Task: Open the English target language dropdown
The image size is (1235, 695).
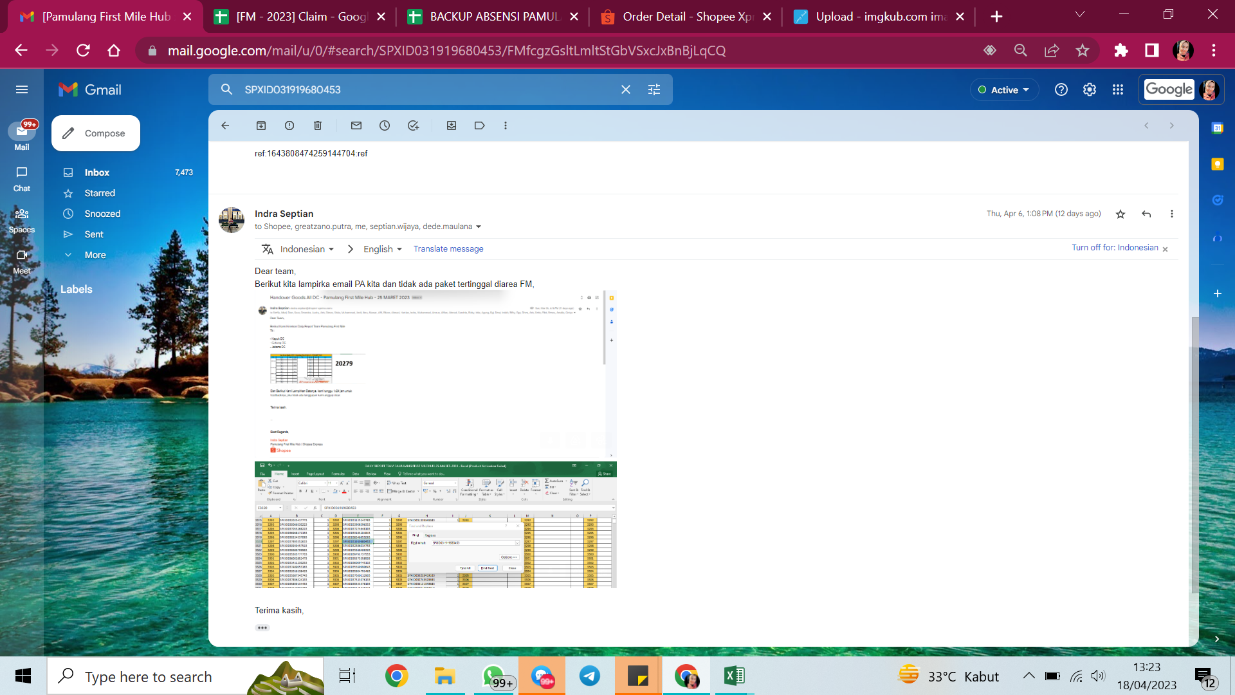Action: click(383, 249)
